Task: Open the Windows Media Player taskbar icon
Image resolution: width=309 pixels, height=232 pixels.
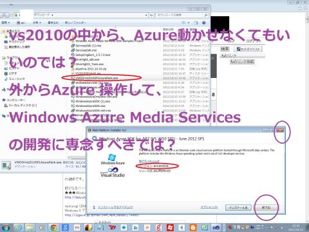Action: click(42, 227)
